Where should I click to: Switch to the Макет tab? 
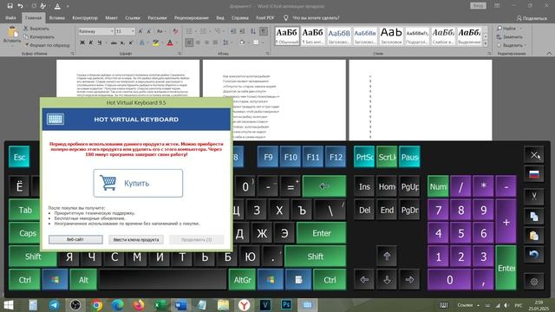tap(111, 17)
